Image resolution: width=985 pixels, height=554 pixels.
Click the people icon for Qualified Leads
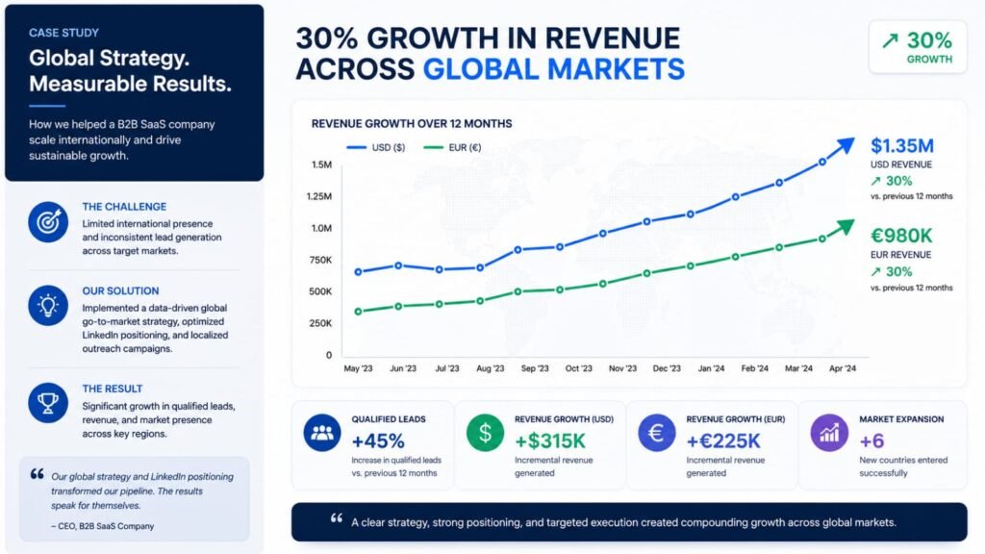coord(322,432)
